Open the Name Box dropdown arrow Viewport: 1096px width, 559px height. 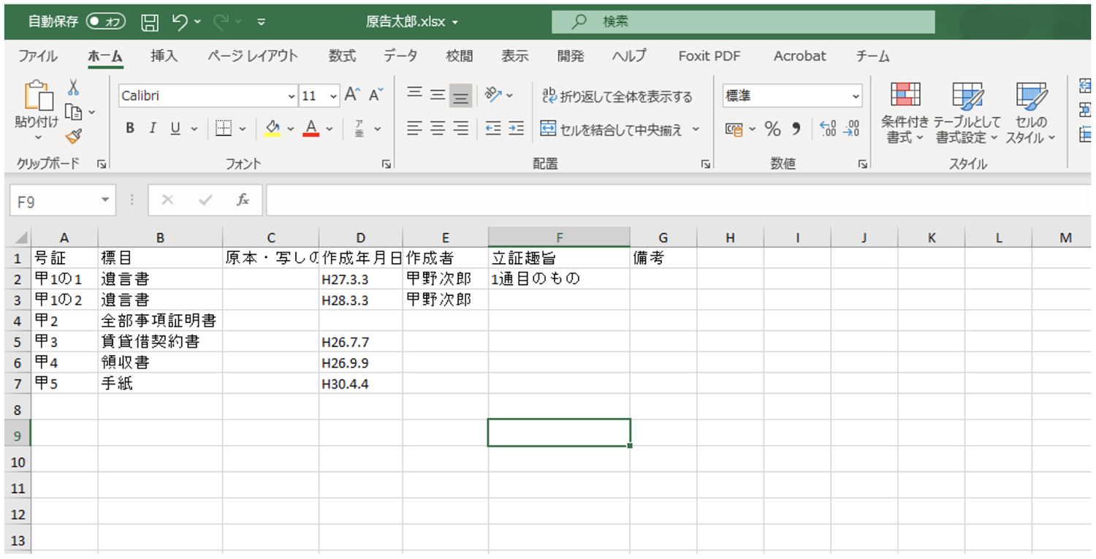(106, 200)
